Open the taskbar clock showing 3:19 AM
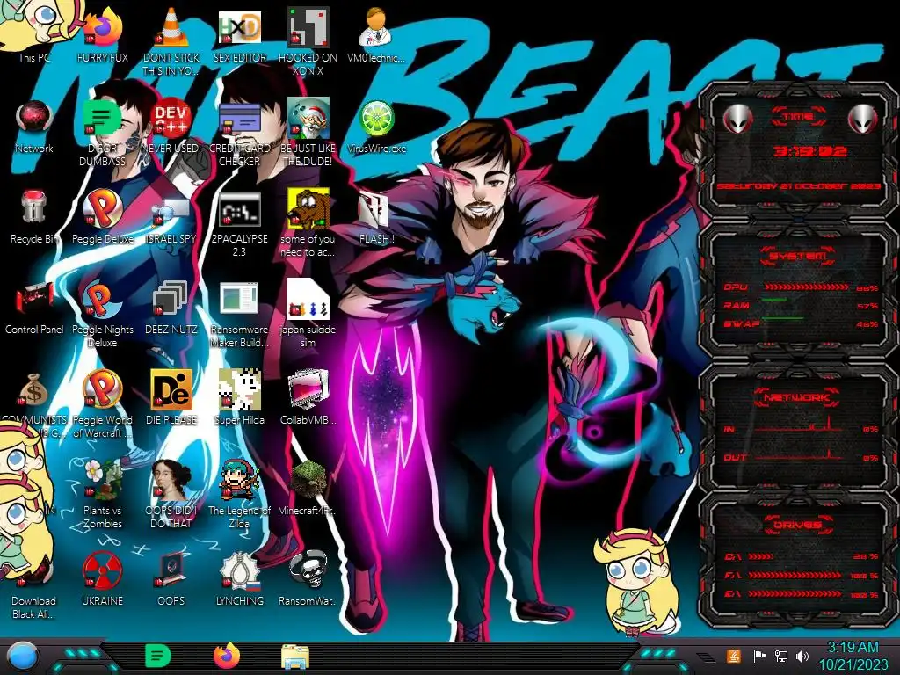The width and height of the screenshot is (900, 675). click(x=853, y=656)
